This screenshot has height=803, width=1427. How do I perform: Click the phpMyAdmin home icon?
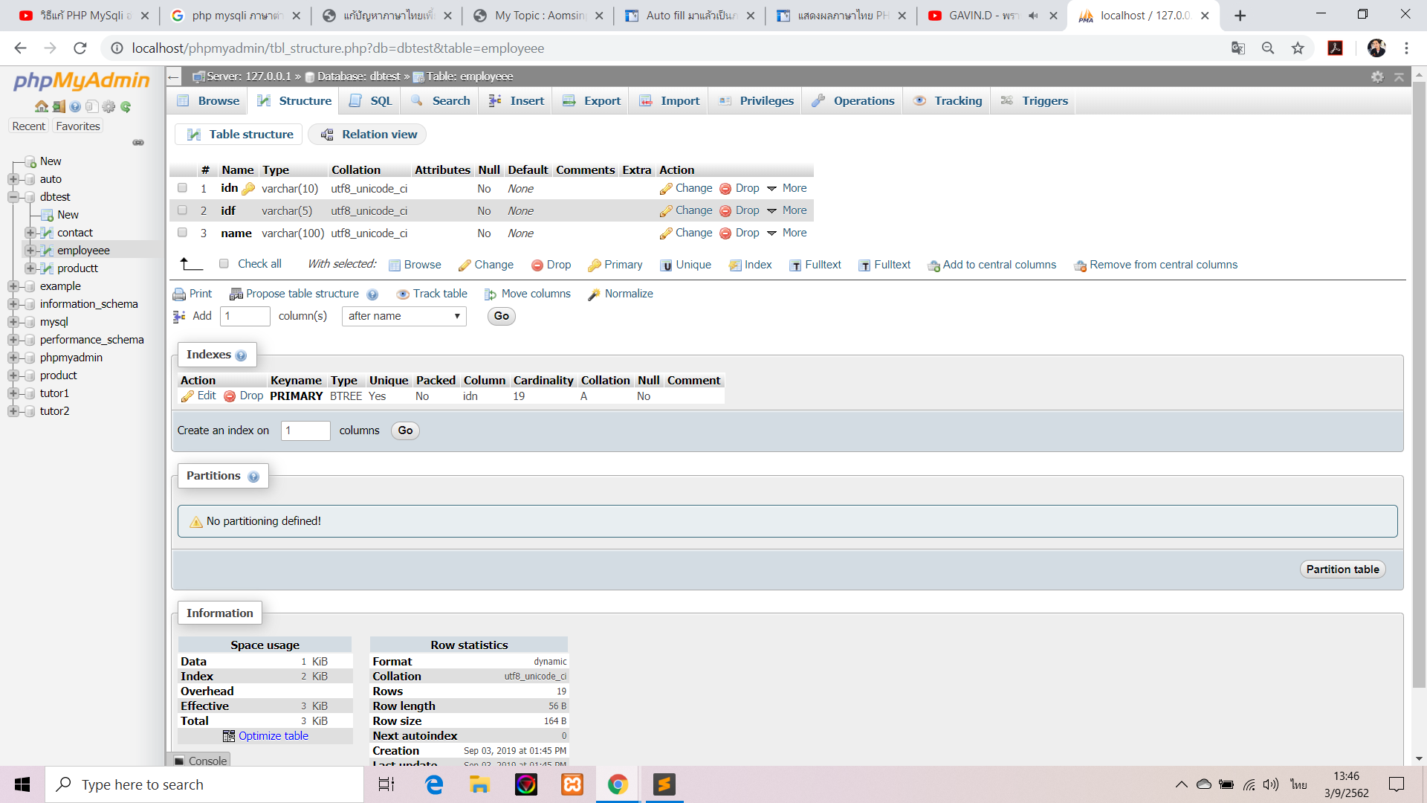point(42,106)
